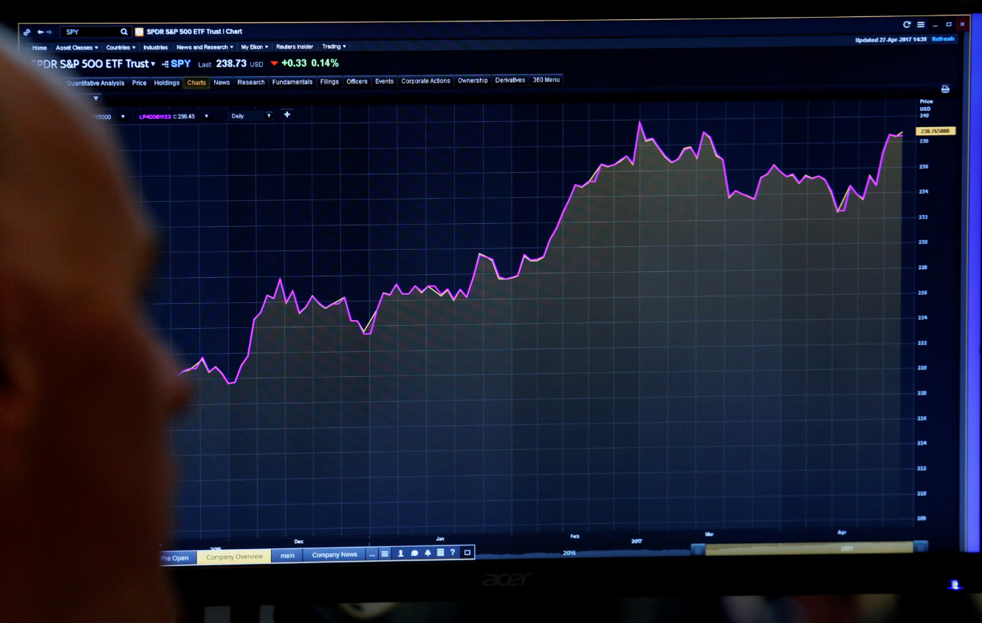Click the back navigation arrow near the SPY field
This screenshot has height=623, width=982.
click(40, 32)
